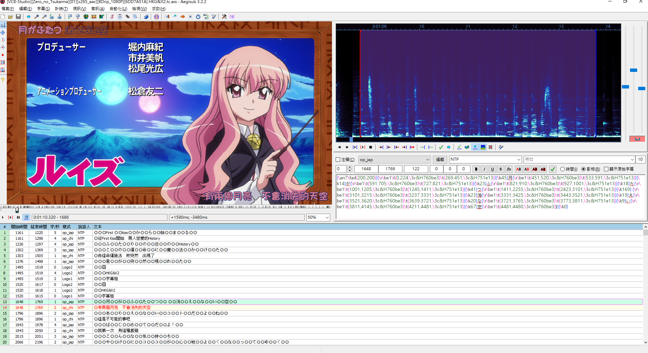
Task: Open Spell Checker toolbar icon
Action: [x=214, y=17]
